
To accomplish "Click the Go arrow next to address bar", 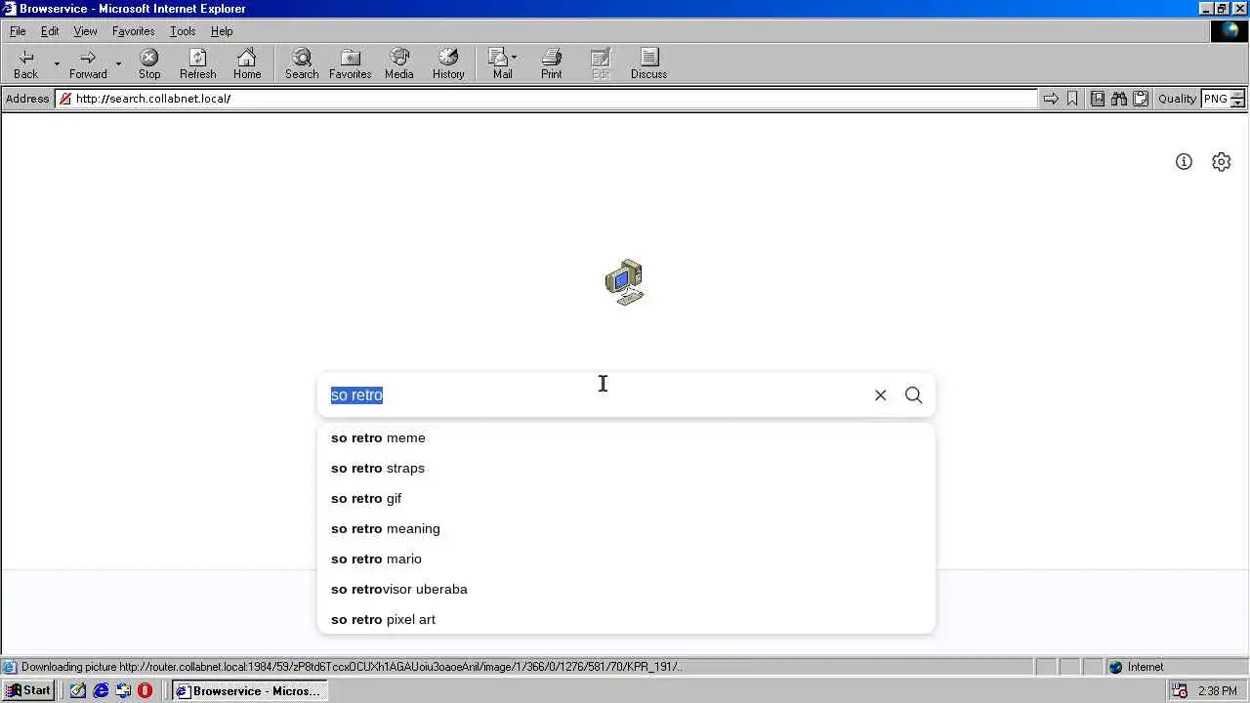I will (x=1051, y=99).
